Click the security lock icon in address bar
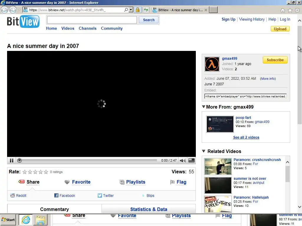This screenshot has width=302, height=226. tap(137, 10)
